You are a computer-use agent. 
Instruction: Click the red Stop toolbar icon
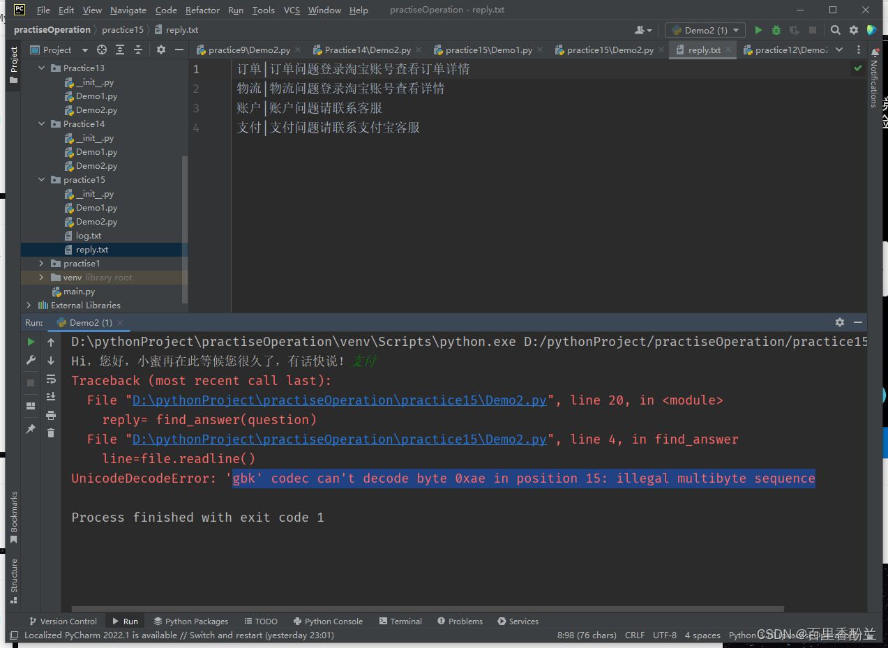click(813, 30)
